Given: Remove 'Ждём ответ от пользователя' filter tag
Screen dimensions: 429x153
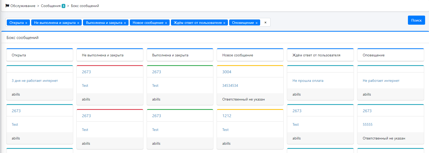Looking at the screenshot, I should (x=224, y=23).
